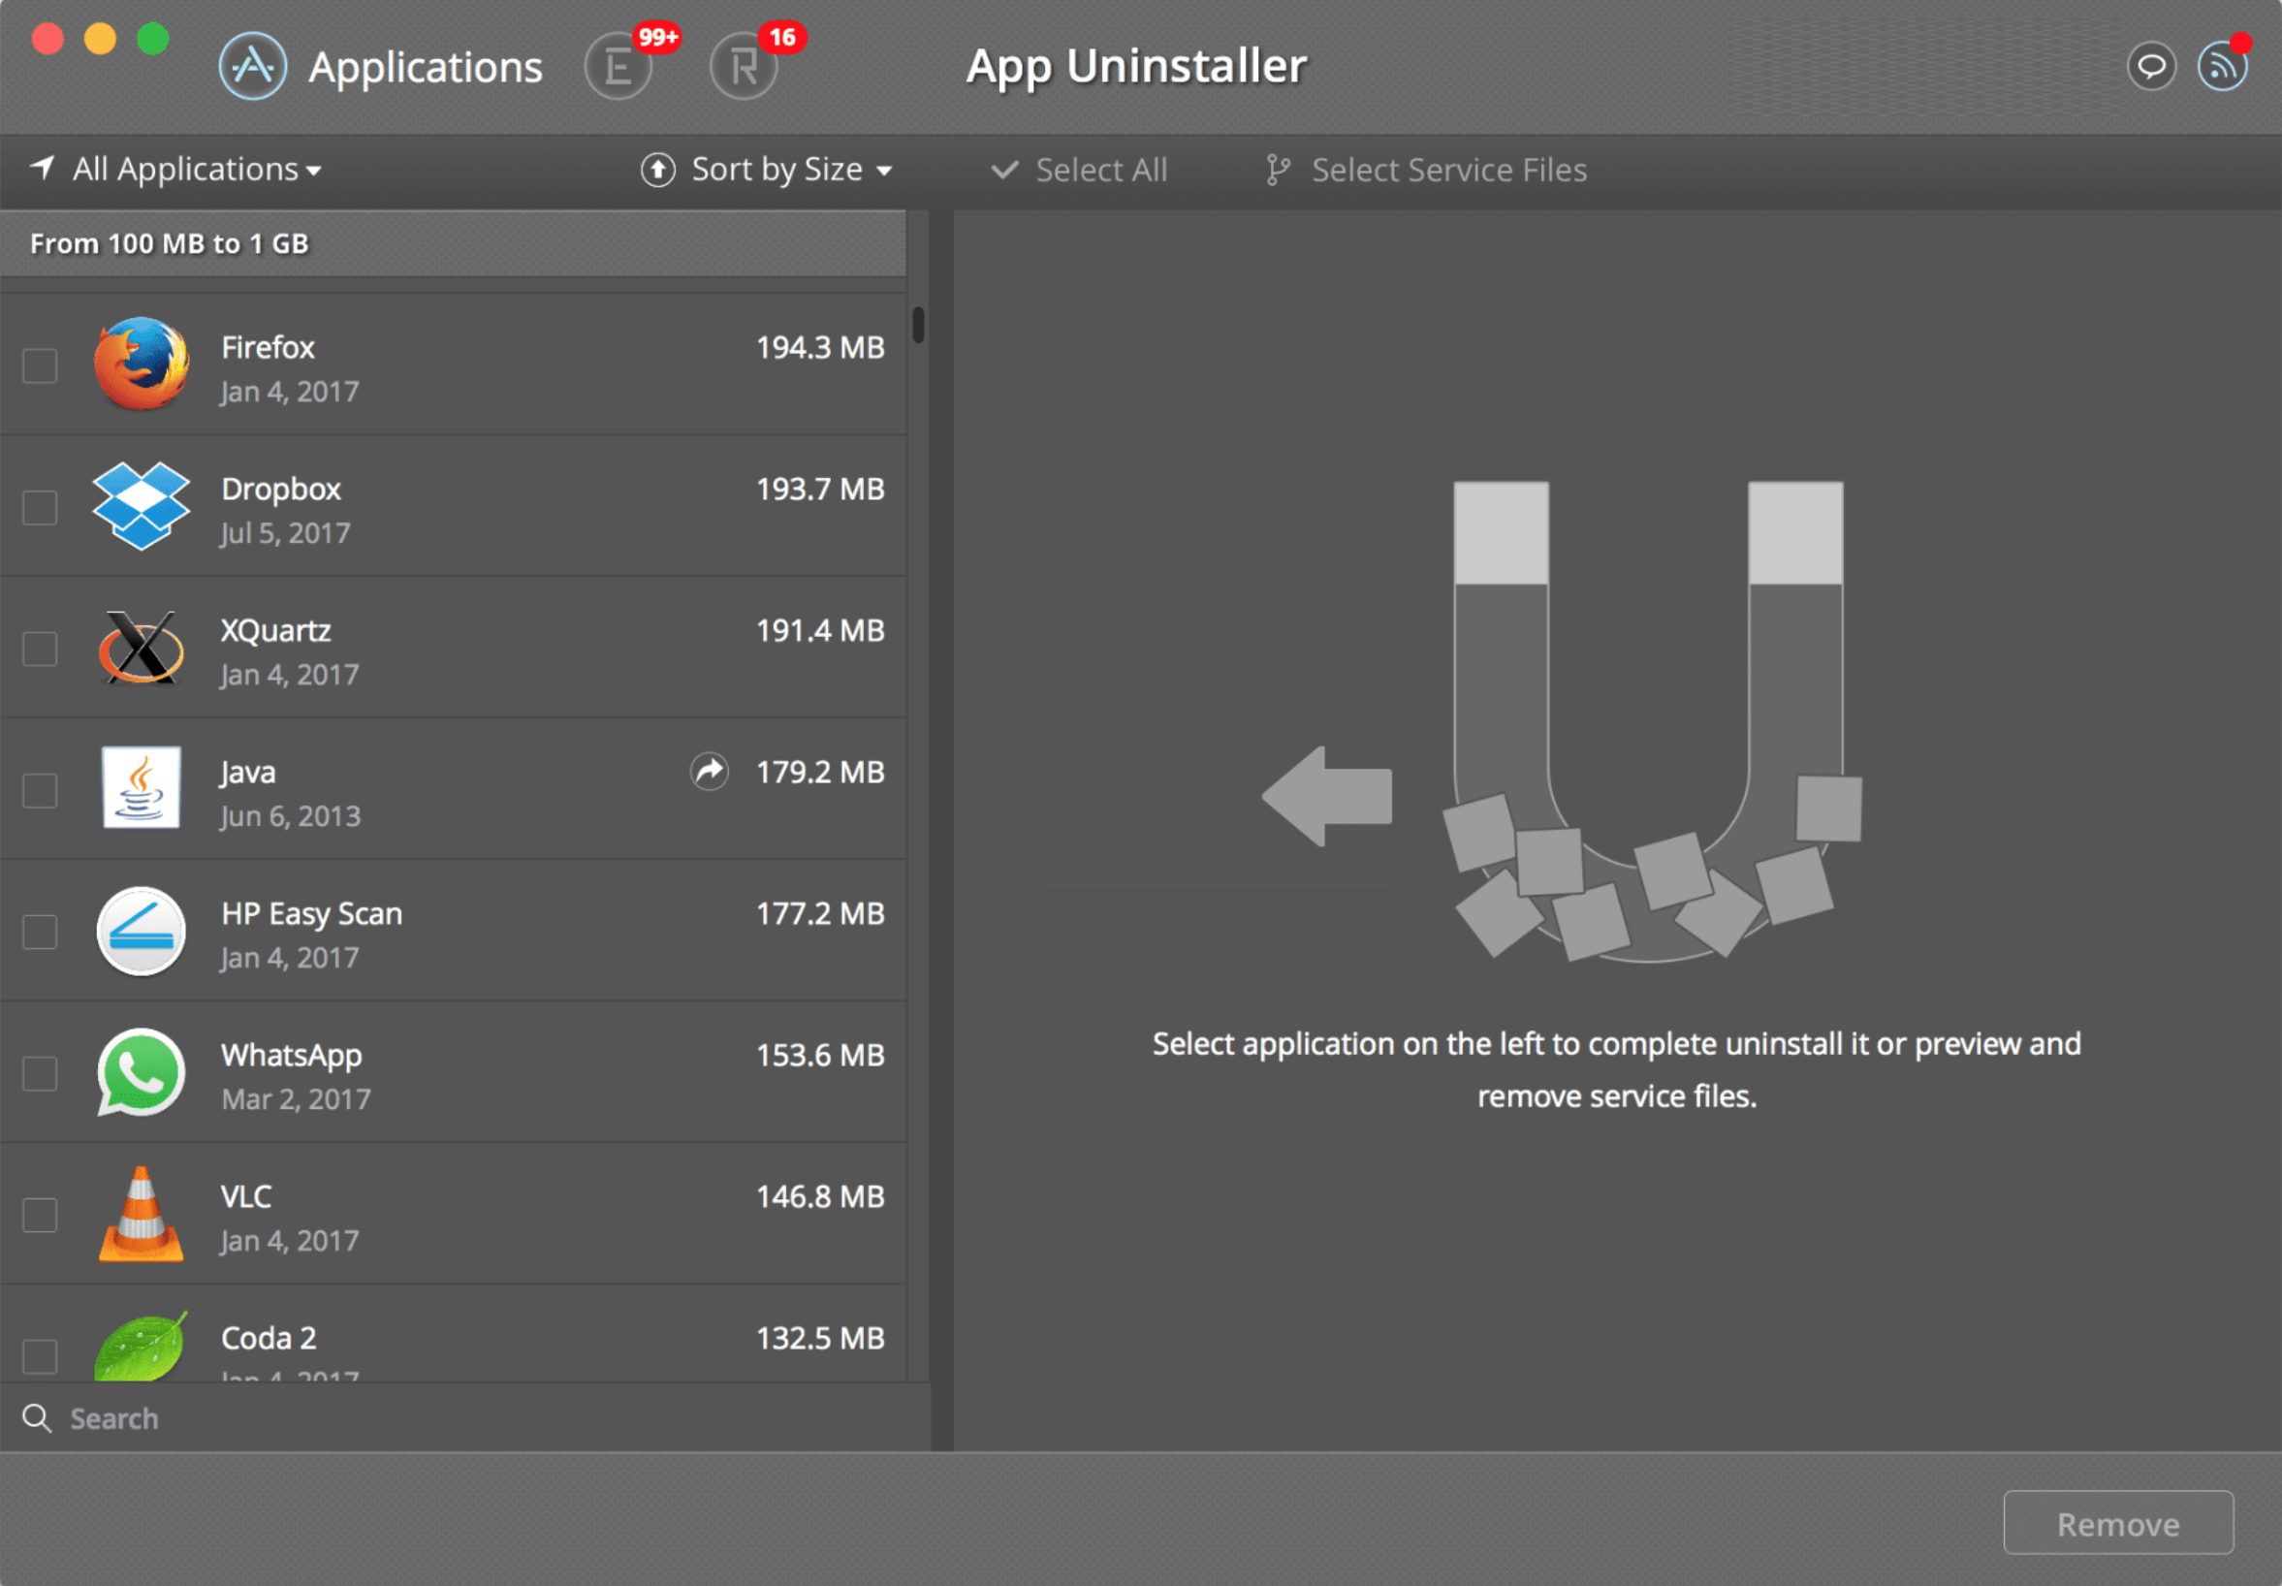The width and height of the screenshot is (2282, 1586).
Task: Expand the Sort by Size dropdown
Action: coord(792,170)
